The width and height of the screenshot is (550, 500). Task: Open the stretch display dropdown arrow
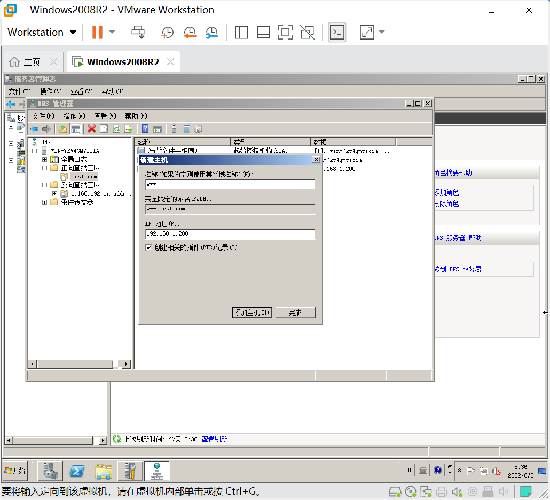382,32
